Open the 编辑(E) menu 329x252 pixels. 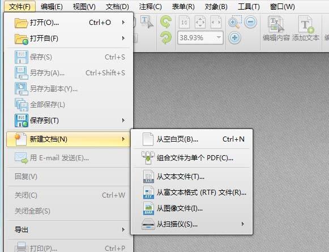(52, 7)
